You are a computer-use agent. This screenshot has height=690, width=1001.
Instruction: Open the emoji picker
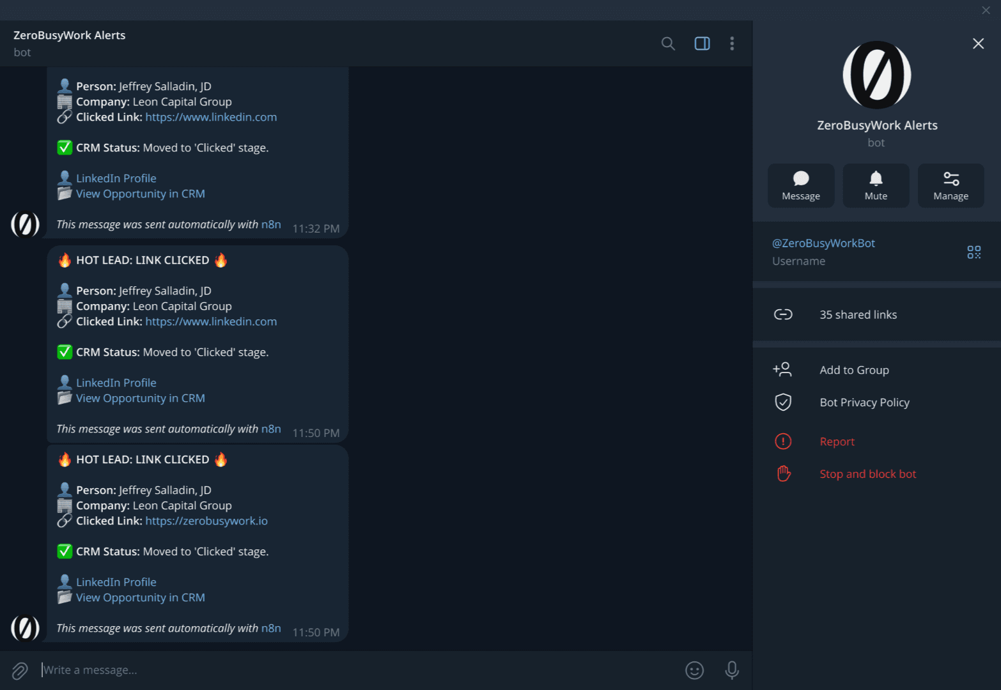tap(694, 670)
